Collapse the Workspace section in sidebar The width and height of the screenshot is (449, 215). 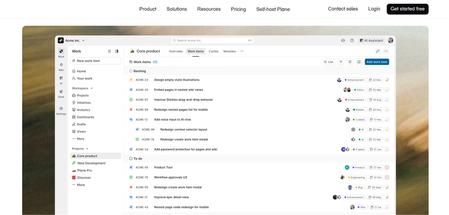(82, 88)
